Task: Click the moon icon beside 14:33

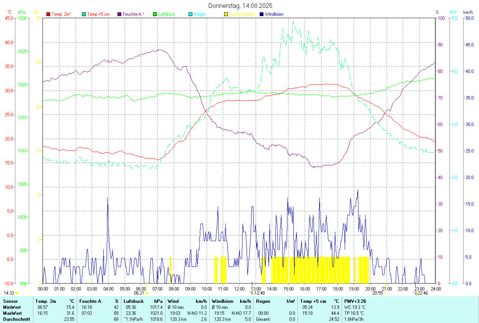Action: (x=17, y=293)
